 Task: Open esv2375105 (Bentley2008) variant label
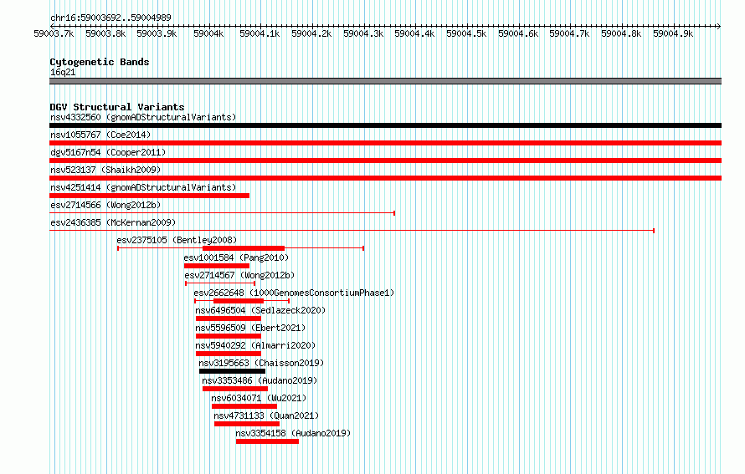tap(177, 240)
